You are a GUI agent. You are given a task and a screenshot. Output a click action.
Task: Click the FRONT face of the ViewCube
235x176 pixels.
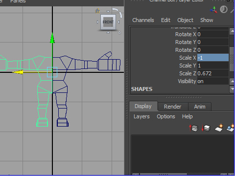(x=108, y=22)
